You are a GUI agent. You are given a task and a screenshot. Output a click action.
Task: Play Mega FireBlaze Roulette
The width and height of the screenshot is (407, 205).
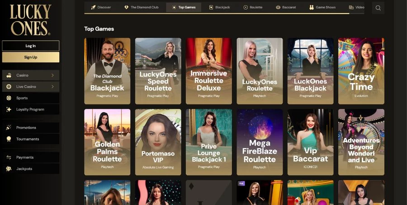point(260,142)
